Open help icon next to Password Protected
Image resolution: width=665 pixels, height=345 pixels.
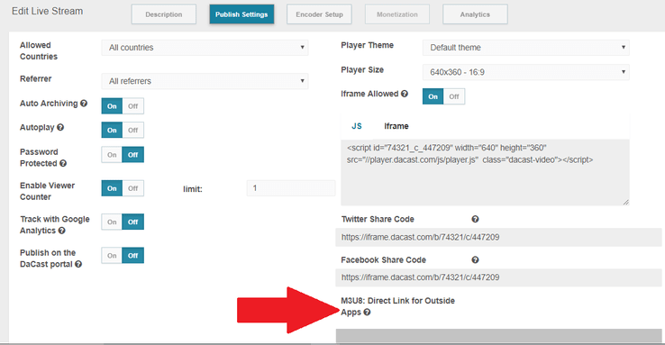pos(63,163)
